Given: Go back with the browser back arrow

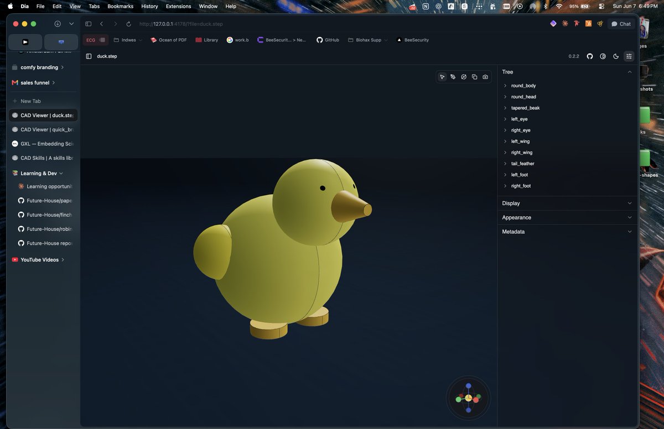Looking at the screenshot, I should pos(102,24).
